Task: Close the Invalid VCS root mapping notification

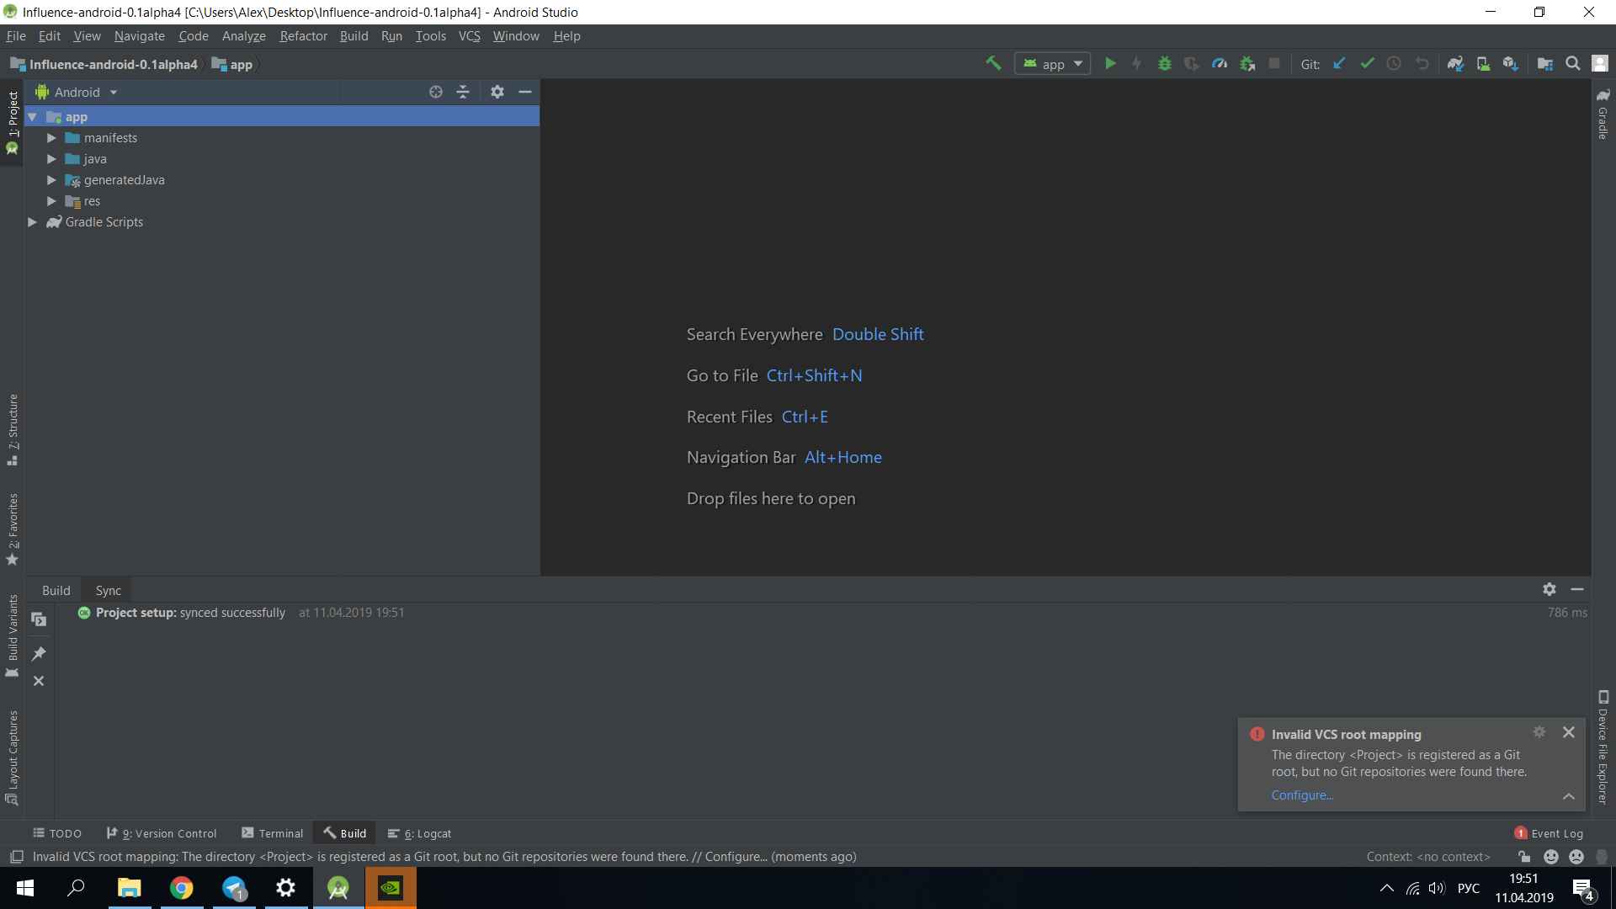Action: pyautogui.click(x=1569, y=732)
